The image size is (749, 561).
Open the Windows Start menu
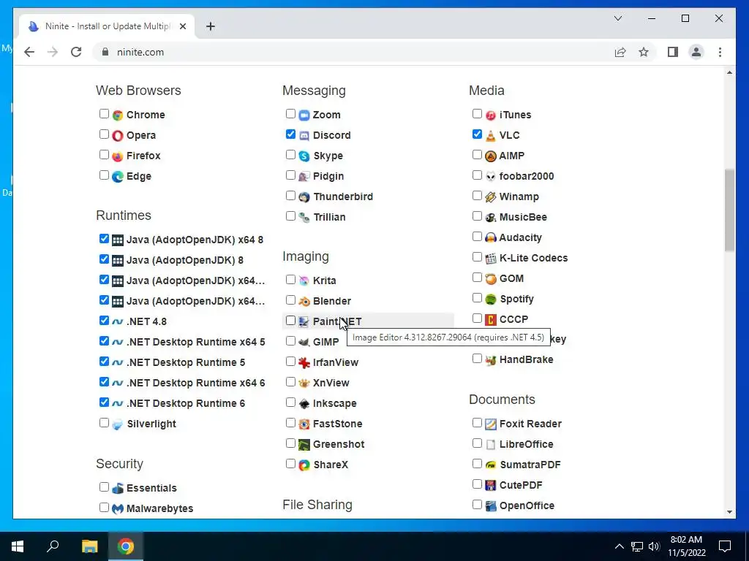click(18, 546)
